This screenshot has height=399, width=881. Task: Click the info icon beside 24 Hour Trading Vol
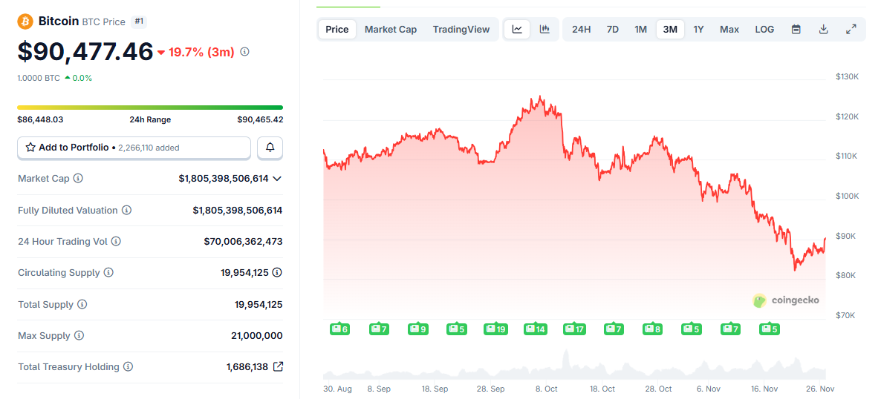(x=116, y=242)
